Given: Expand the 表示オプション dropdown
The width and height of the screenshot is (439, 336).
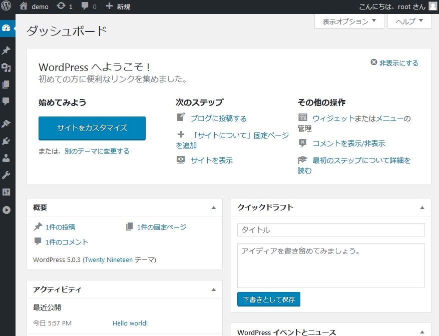Looking at the screenshot, I should [x=349, y=21].
